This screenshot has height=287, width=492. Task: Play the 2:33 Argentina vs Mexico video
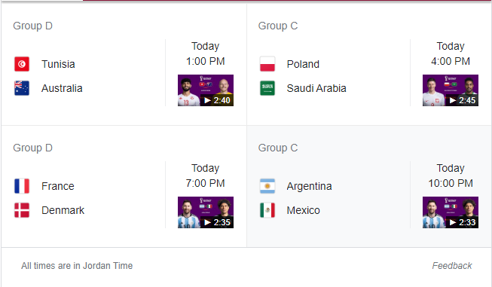tap(451, 212)
